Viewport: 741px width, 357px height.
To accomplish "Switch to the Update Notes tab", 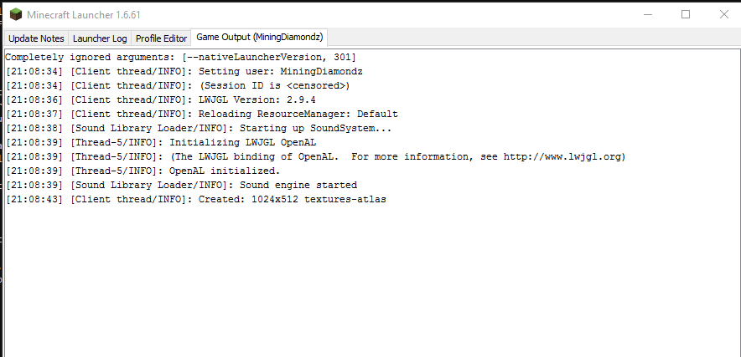I will pos(36,38).
